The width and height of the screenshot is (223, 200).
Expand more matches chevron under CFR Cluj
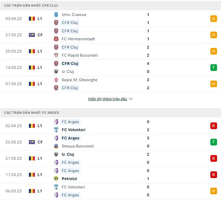(x=131, y=99)
